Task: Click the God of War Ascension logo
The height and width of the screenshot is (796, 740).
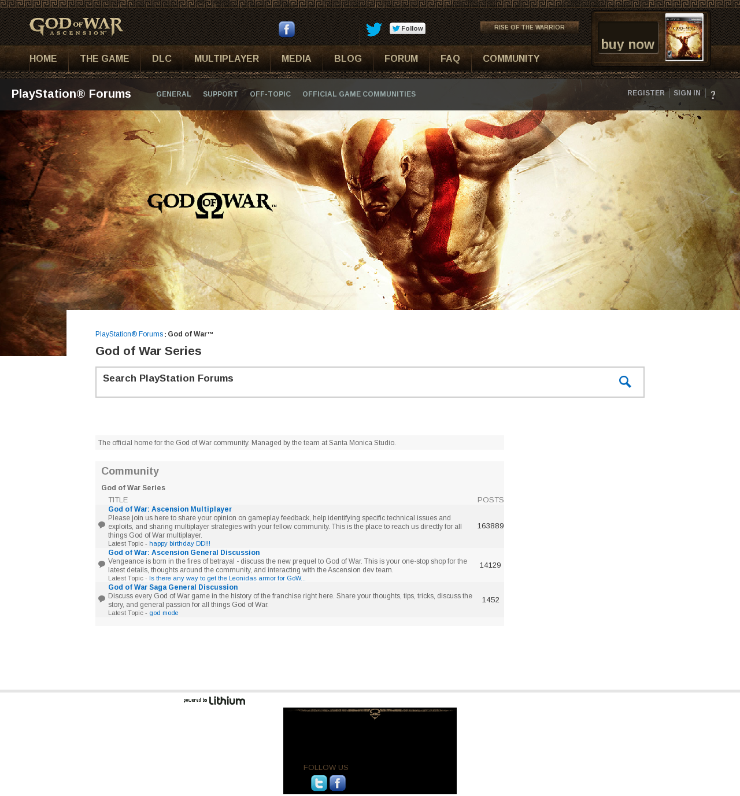Action: (76, 27)
